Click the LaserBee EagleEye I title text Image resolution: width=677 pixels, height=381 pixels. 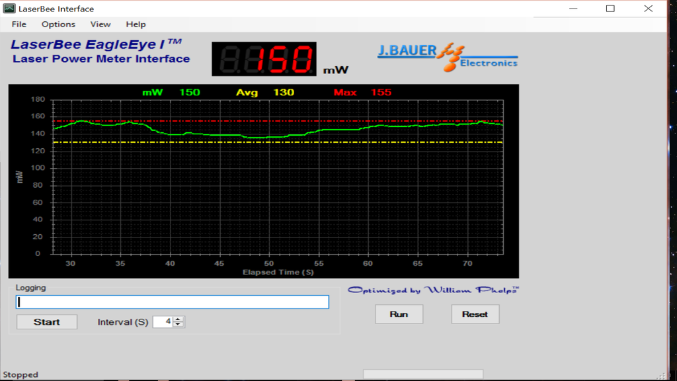[x=96, y=44]
